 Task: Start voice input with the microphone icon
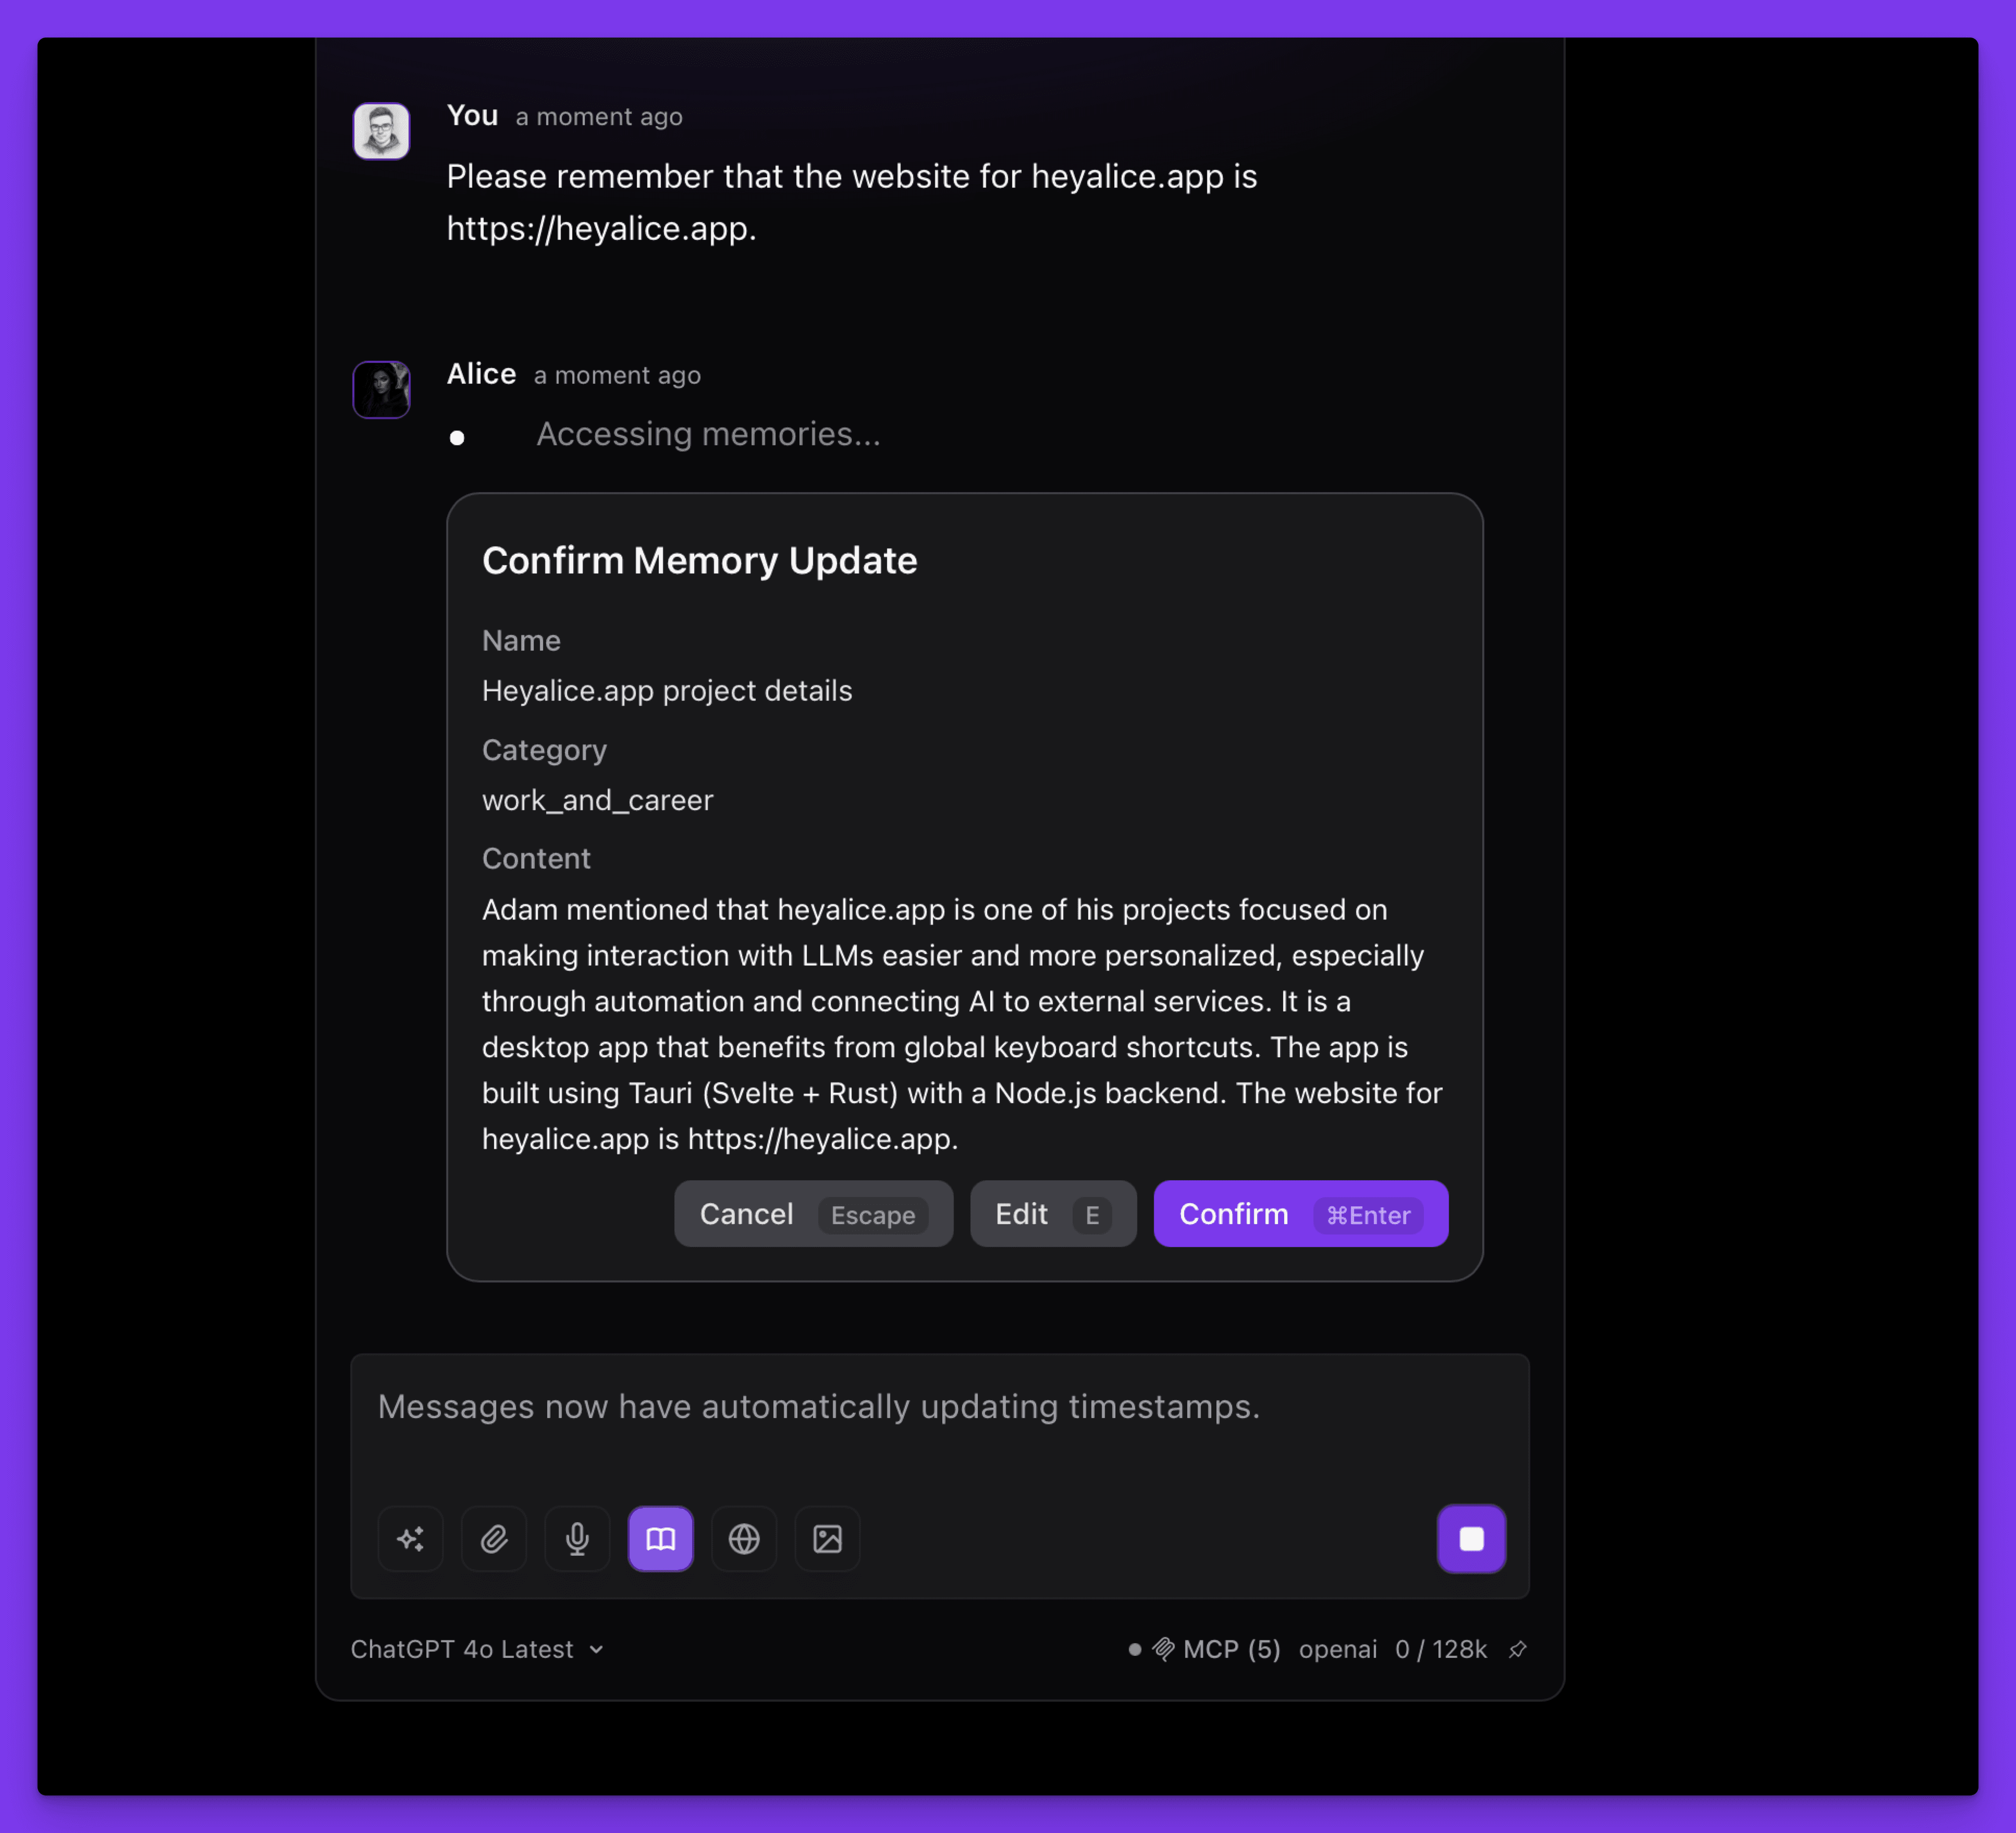tap(577, 1538)
